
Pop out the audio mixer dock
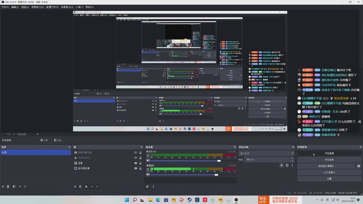click(x=235, y=147)
